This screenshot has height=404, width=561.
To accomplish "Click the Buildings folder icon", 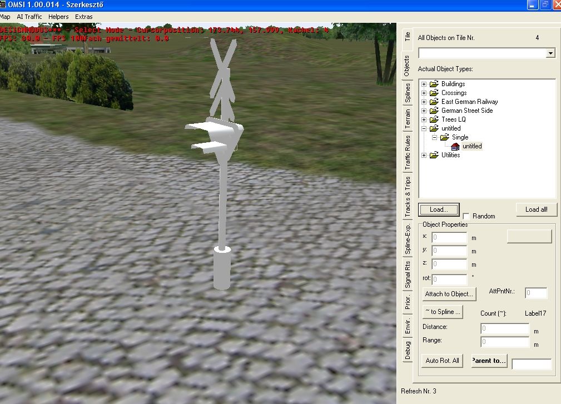I will (434, 84).
